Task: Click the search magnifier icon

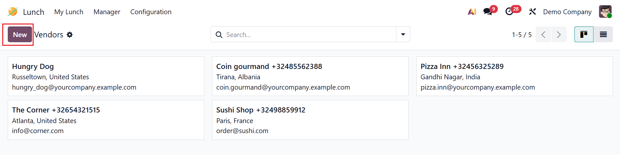Action: (219, 35)
